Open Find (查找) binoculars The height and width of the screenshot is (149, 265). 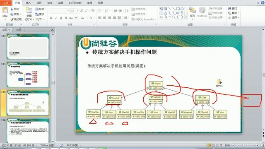pyautogui.click(x=233, y=8)
